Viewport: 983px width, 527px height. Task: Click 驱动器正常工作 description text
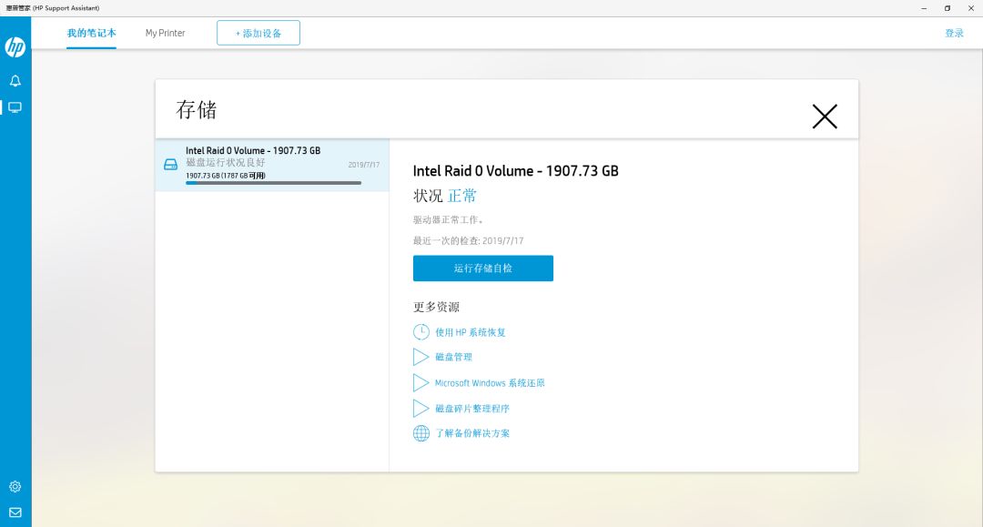(448, 220)
